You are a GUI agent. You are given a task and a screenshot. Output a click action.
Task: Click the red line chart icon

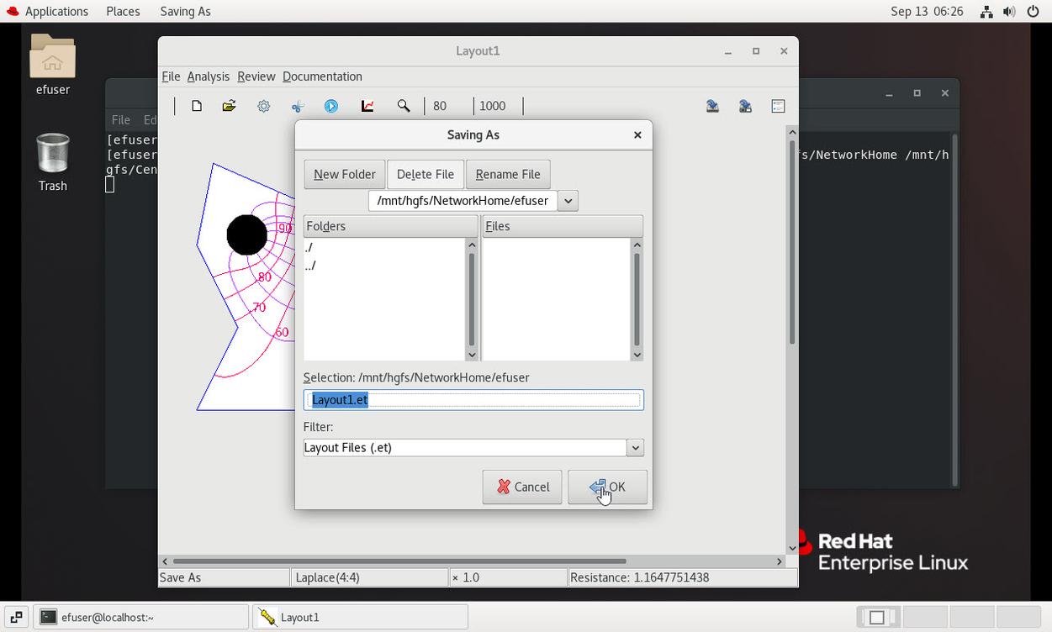367,106
